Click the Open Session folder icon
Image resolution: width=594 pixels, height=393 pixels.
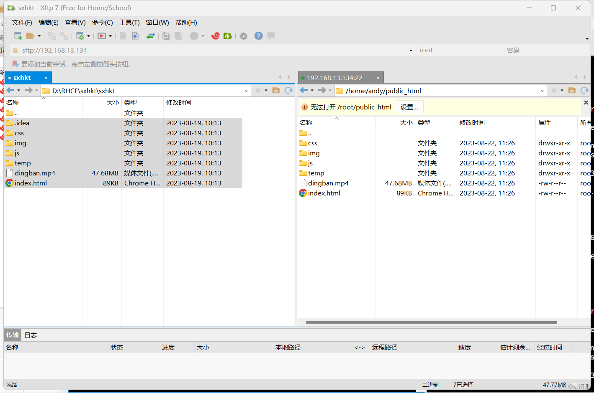(x=30, y=36)
